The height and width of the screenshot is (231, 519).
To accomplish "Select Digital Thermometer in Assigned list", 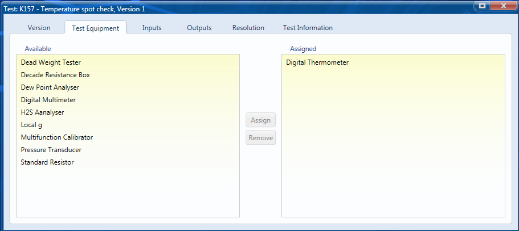I will coord(393,62).
